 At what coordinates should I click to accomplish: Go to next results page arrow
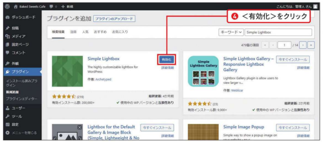click(x=303, y=45)
